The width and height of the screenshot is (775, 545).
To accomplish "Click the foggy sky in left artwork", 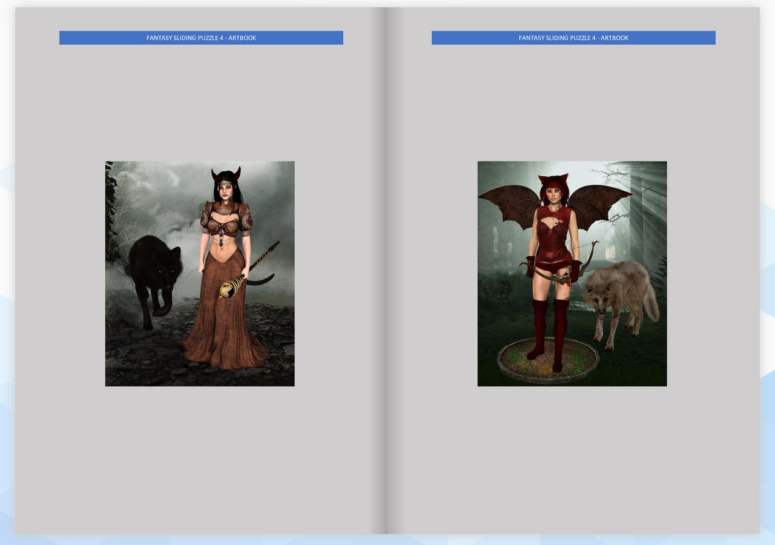I will point(157,188).
